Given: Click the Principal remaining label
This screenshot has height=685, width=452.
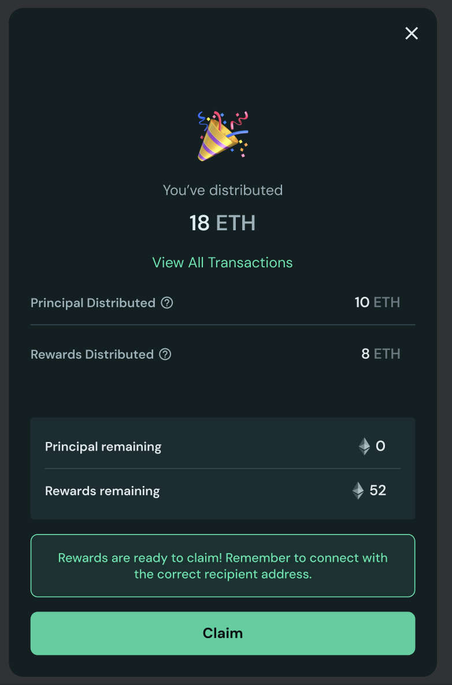Looking at the screenshot, I should tap(103, 447).
